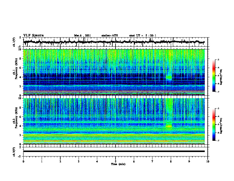
Task: Click the ch.1 "Frequency (kHz)" axis label
Action: (16, 69)
